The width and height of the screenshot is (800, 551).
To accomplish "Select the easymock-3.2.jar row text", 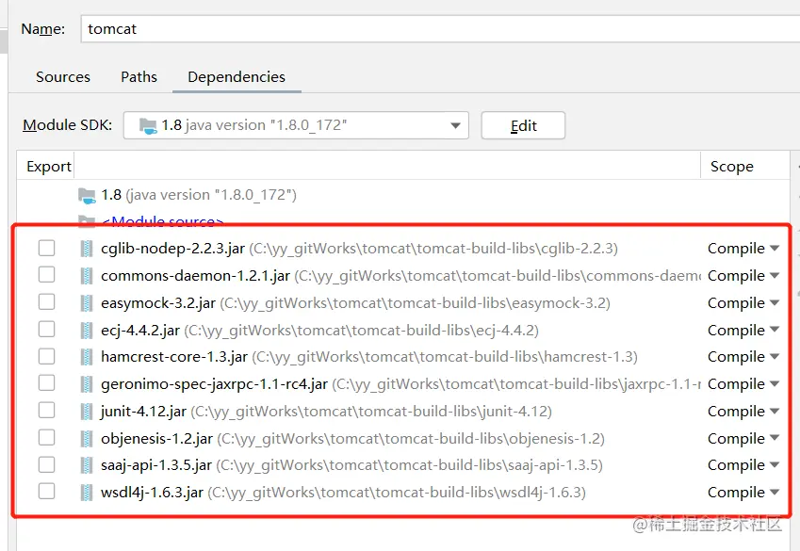I will tap(355, 303).
